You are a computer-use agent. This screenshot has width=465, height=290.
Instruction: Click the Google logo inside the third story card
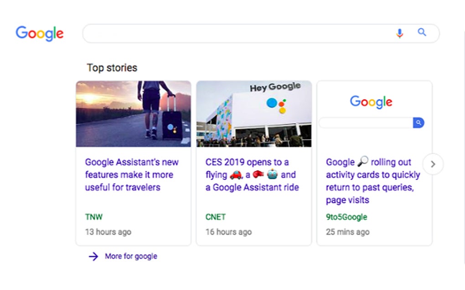point(371,102)
